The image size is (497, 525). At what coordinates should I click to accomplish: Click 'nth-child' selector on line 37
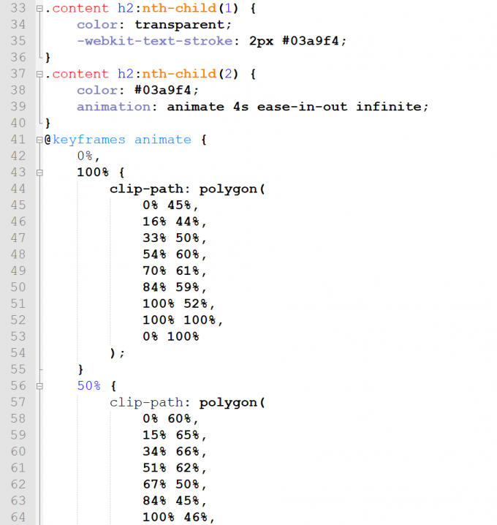pos(179,74)
